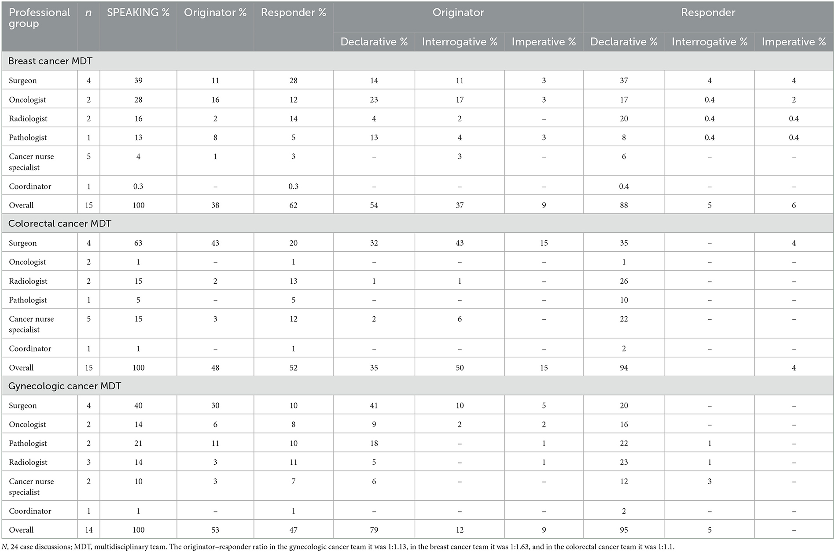Viewport: 835px width, 552px height.
Task: Select Originator % value '48' in Colorectal Overall
Action: point(215,368)
